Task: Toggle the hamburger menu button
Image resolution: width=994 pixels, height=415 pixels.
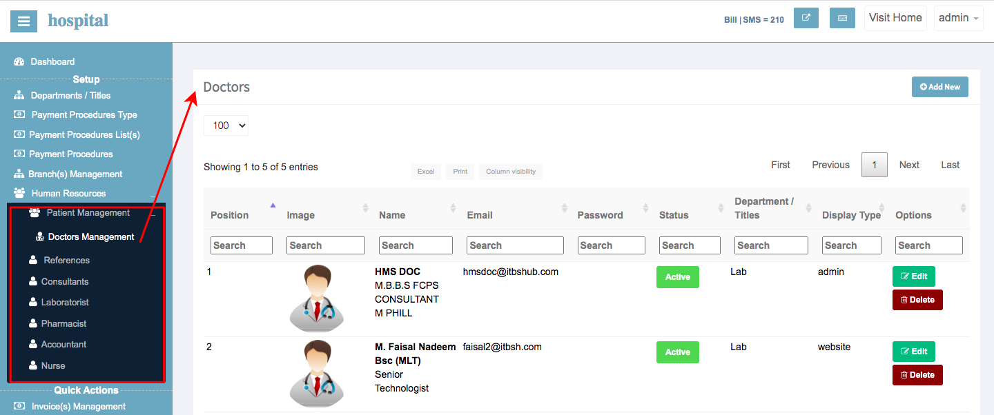Action: 23,21
